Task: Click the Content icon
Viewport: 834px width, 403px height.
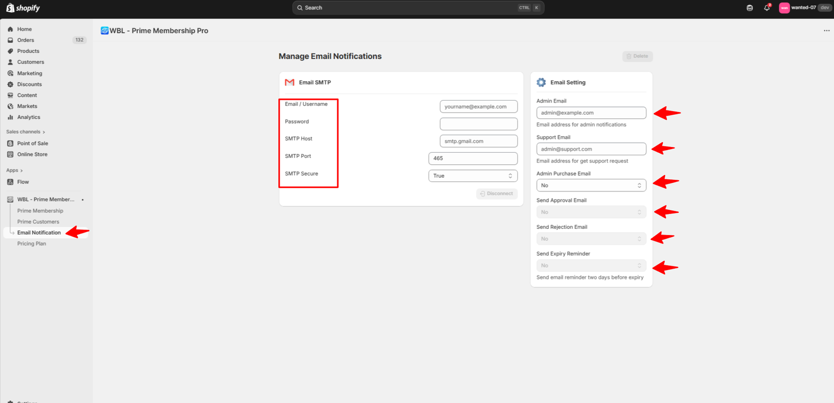Action: pos(10,95)
